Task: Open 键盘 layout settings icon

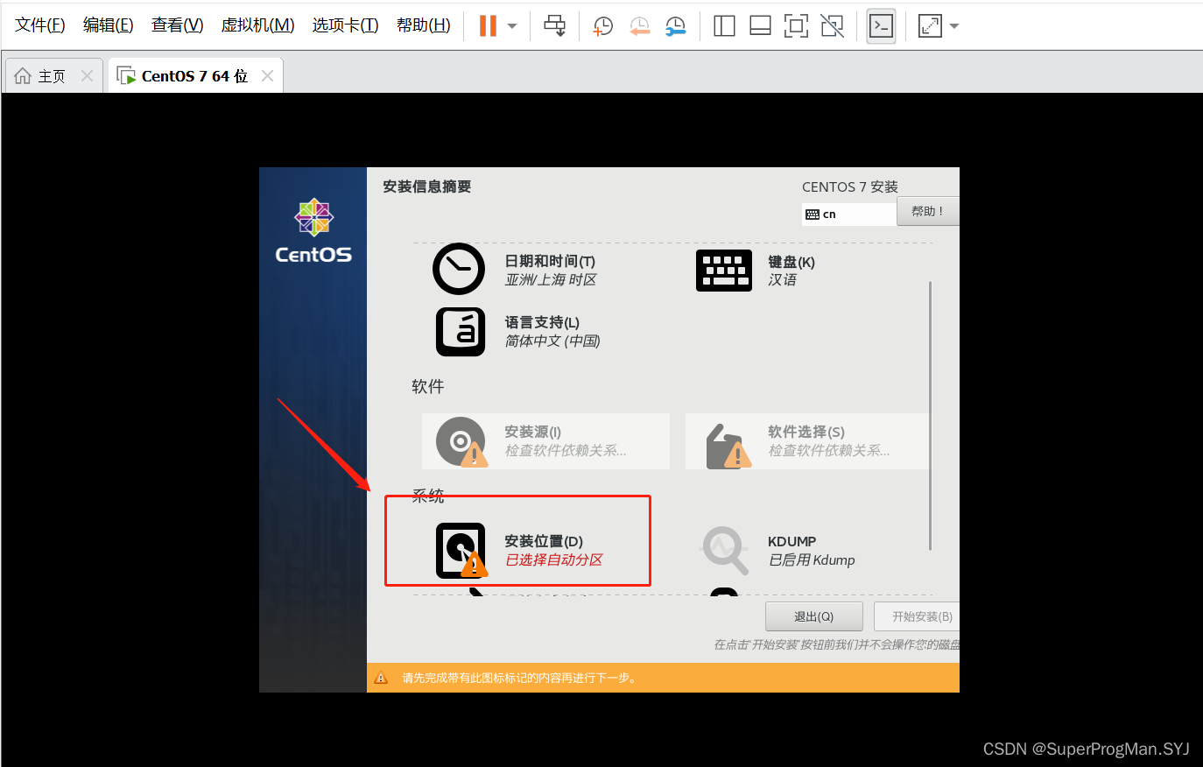Action: click(724, 271)
